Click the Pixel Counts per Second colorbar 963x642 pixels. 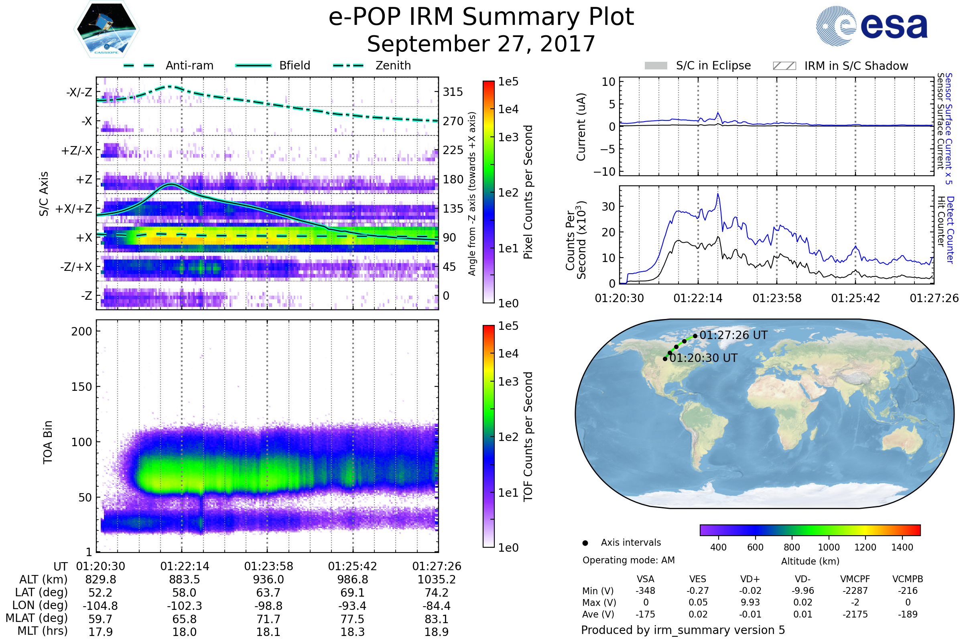[x=488, y=192]
